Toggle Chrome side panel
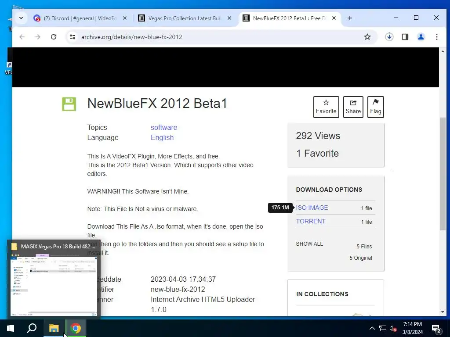The height and width of the screenshot is (337, 450). point(405,37)
